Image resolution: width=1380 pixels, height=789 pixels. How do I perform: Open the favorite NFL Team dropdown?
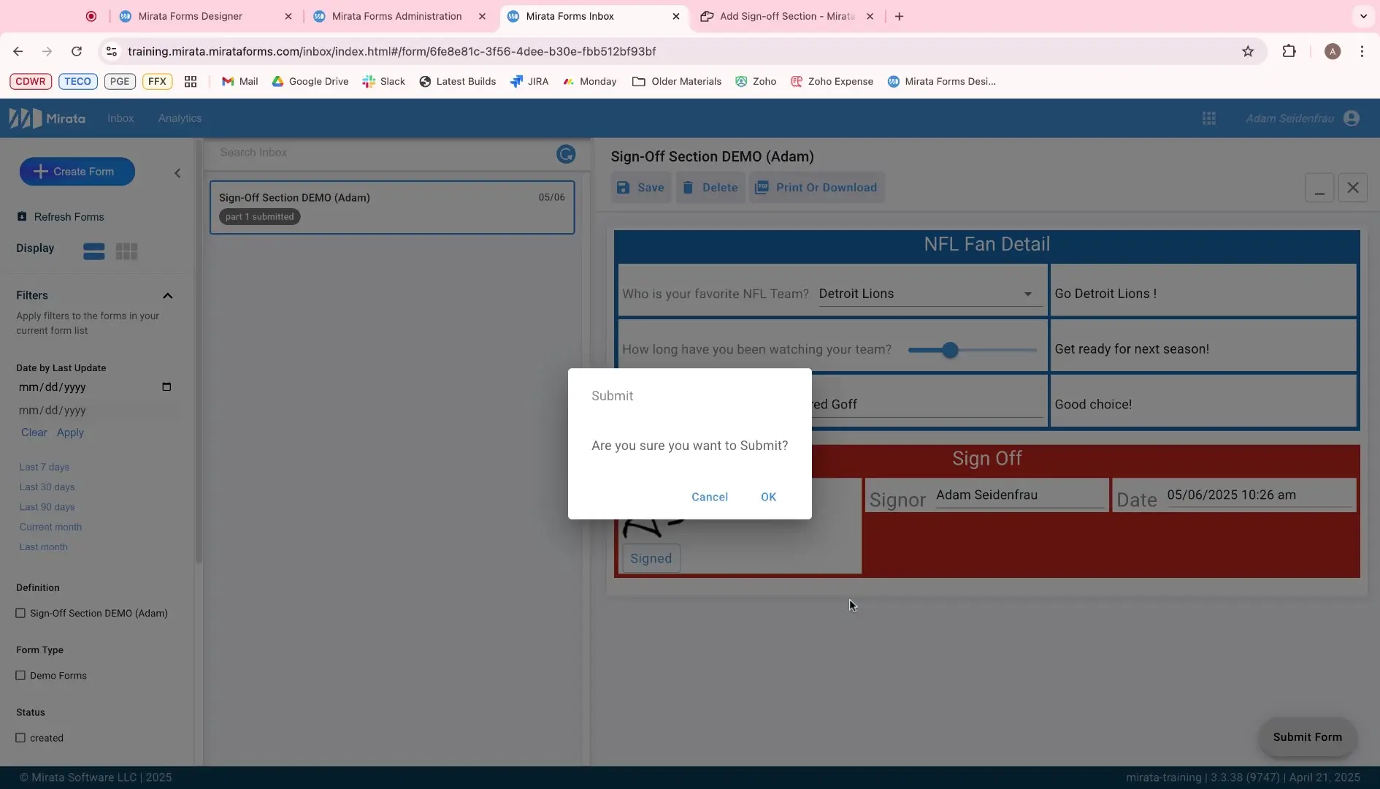point(1028,294)
